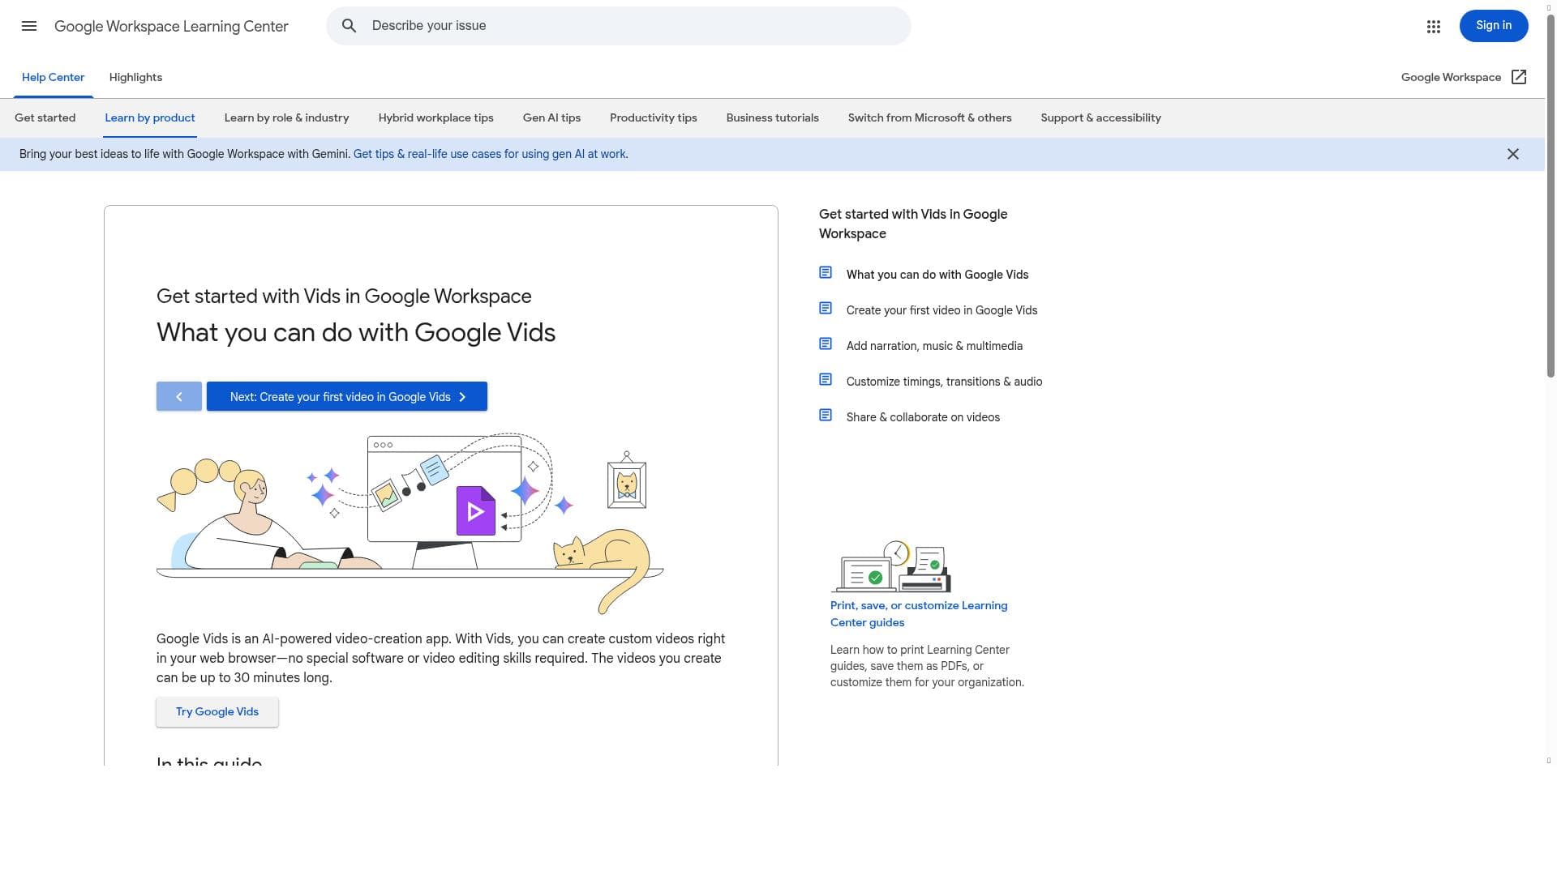Click the Google Workspace text link
Screen dimensions: 1557x875
click(x=1451, y=78)
